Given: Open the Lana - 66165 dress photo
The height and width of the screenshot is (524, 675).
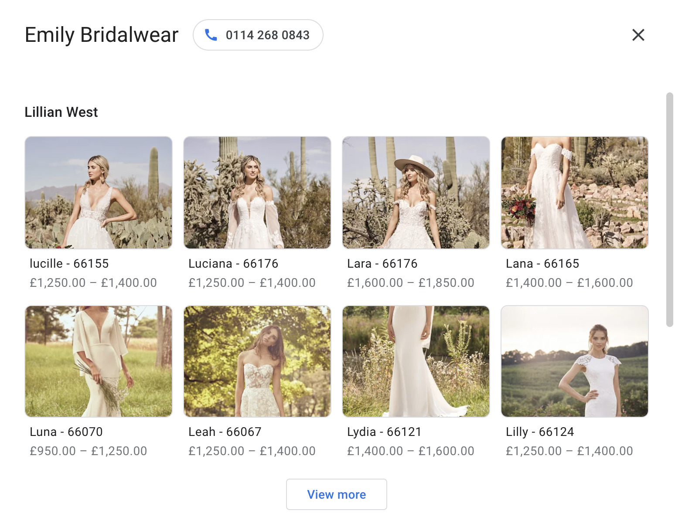Looking at the screenshot, I should coord(575,193).
